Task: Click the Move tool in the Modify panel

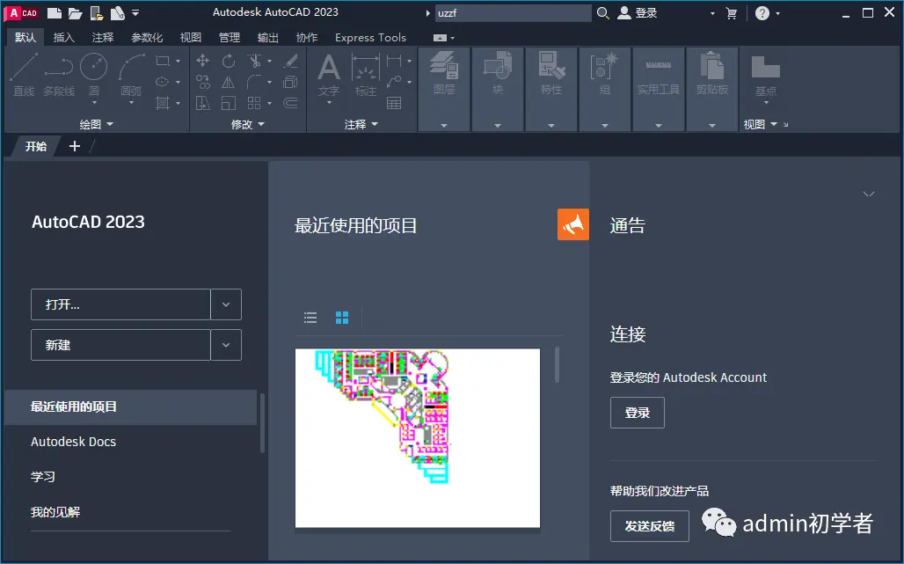Action: (x=202, y=61)
